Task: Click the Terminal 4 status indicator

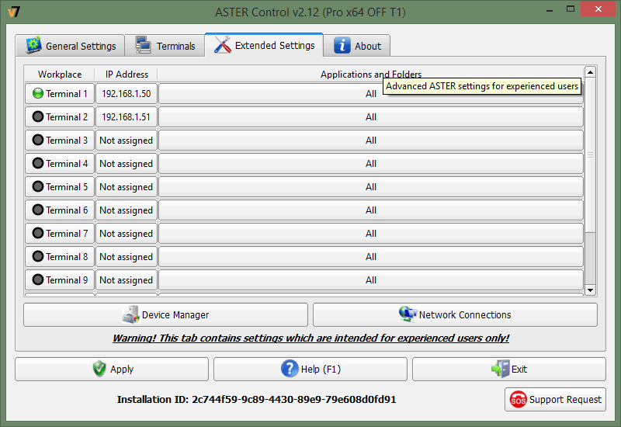Action: click(x=37, y=163)
